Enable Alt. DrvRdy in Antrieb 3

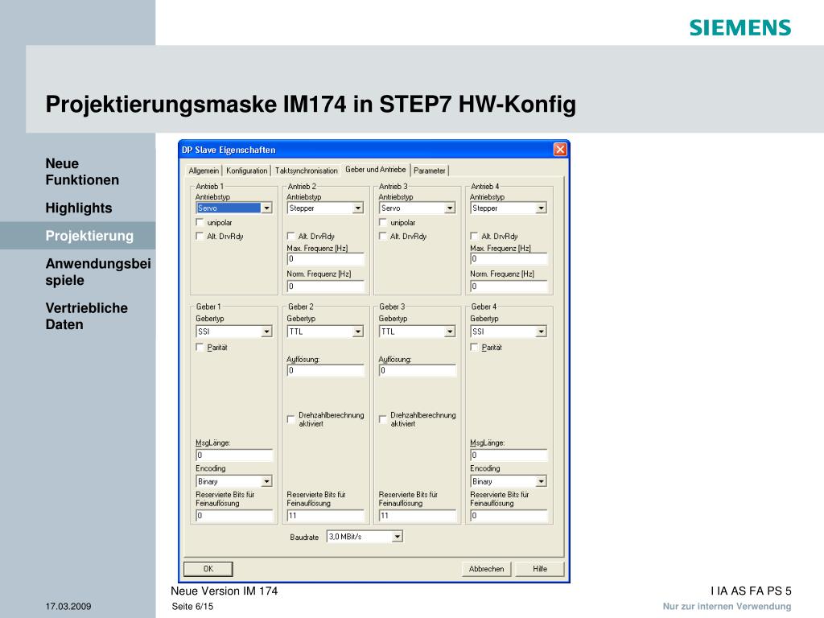click(382, 237)
